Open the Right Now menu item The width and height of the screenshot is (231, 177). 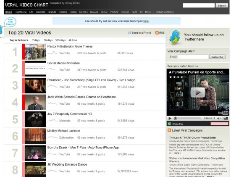point(21,12)
